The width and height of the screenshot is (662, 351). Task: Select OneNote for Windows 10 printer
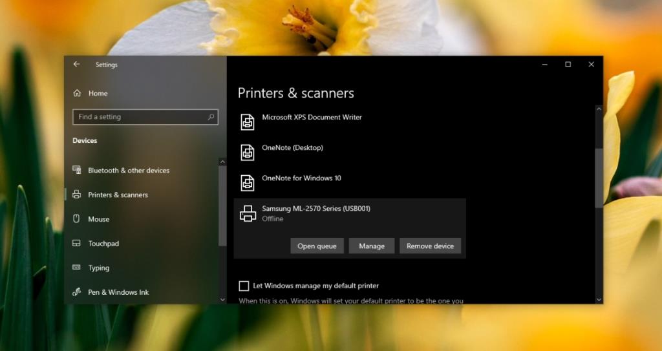(x=301, y=178)
